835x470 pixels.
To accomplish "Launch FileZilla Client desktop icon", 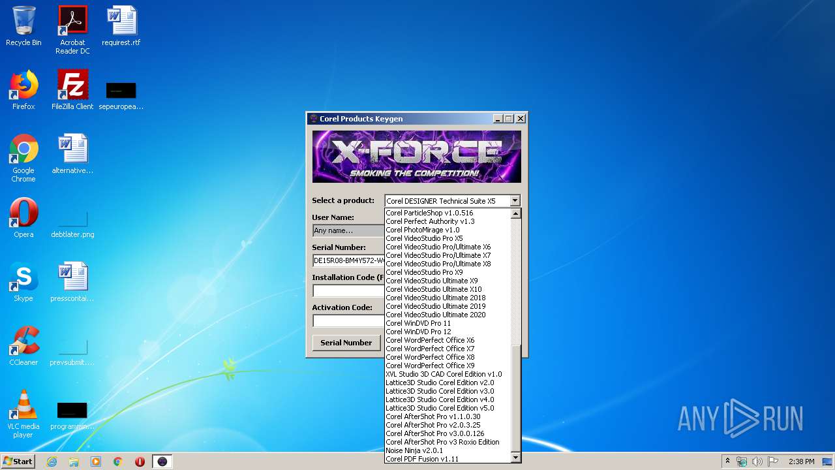I will [x=72, y=90].
